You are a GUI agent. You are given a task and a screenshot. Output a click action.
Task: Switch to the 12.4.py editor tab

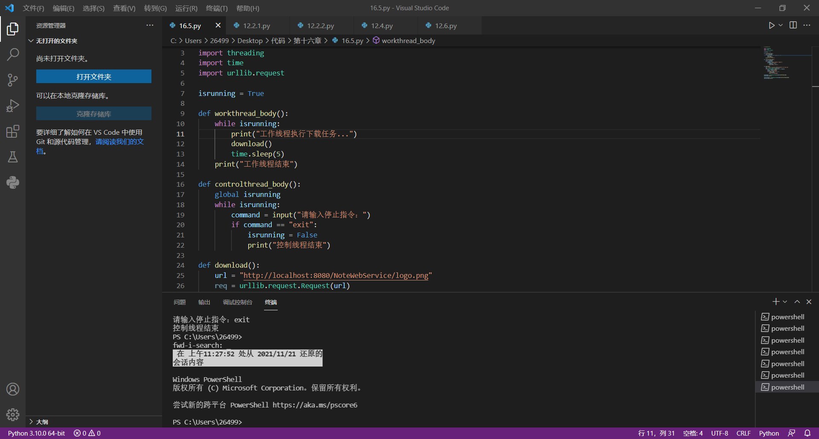pyautogui.click(x=382, y=26)
